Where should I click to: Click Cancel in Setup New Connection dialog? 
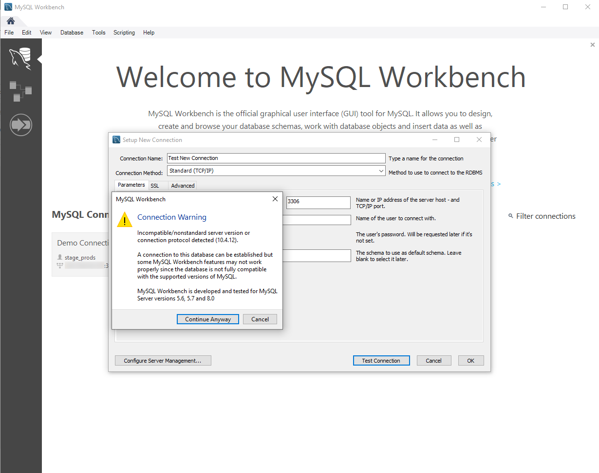pyautogui.click(x=433, y=361)
